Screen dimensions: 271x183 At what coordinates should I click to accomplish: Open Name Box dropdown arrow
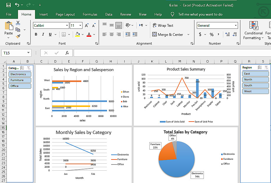click(x=28, y=53)
